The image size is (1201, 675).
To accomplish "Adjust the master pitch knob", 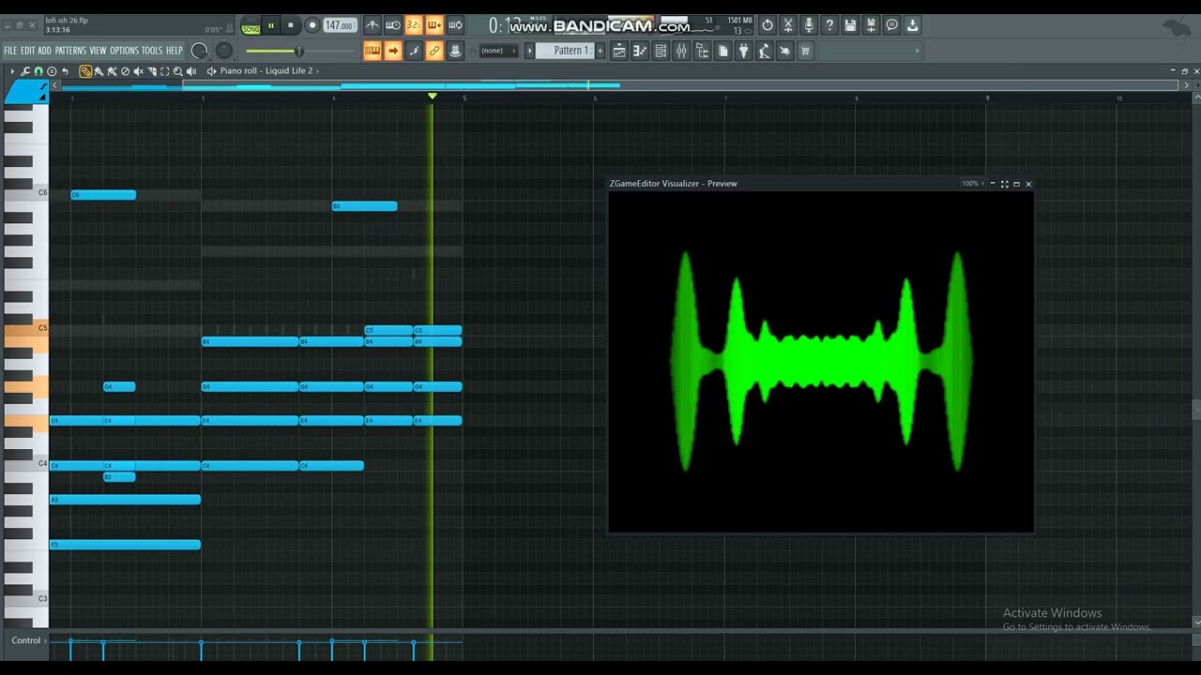I will tap(224, 51).
